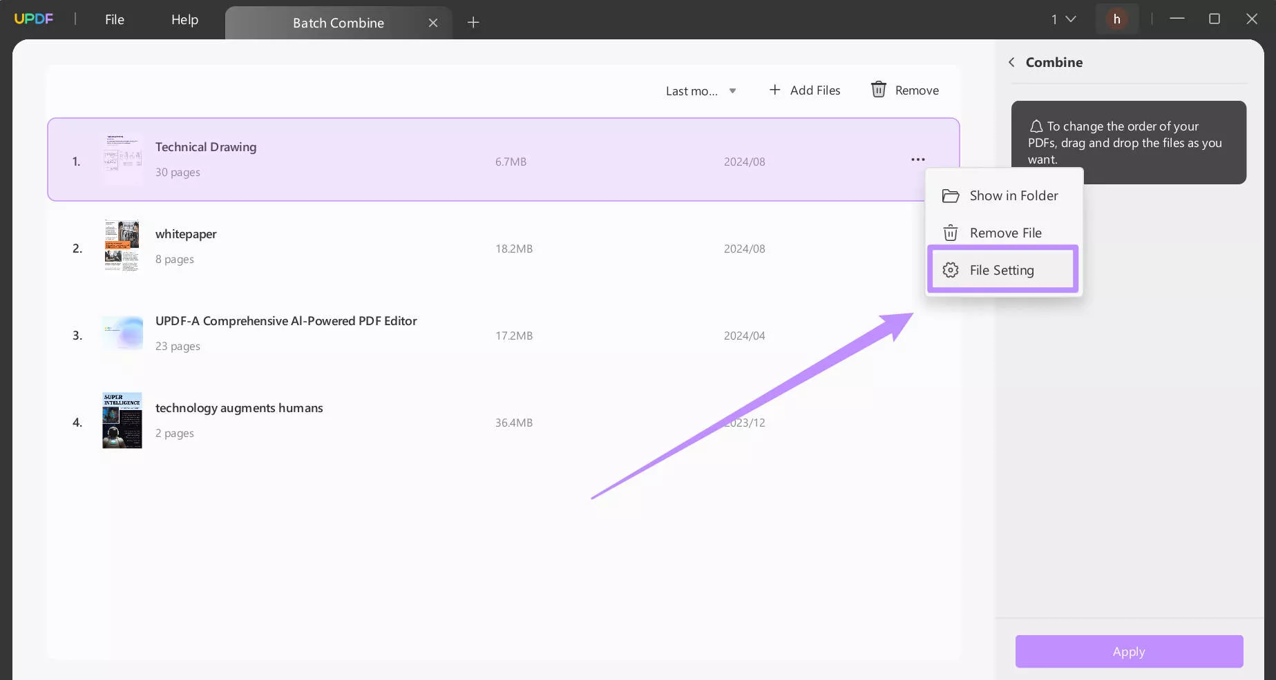1276x680 pixels.
Task: Click the File Setting gear icon
Action: click(x=951, y=270)
